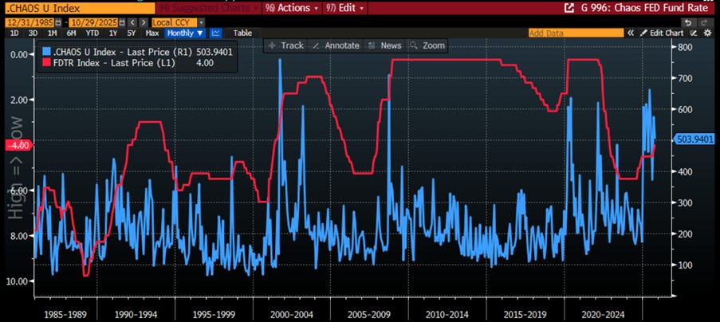Image resolution: width=720 pixels, height=322 pixels.
Task: Click the 1985-1989 x-axis label
Action: point(65,315)
